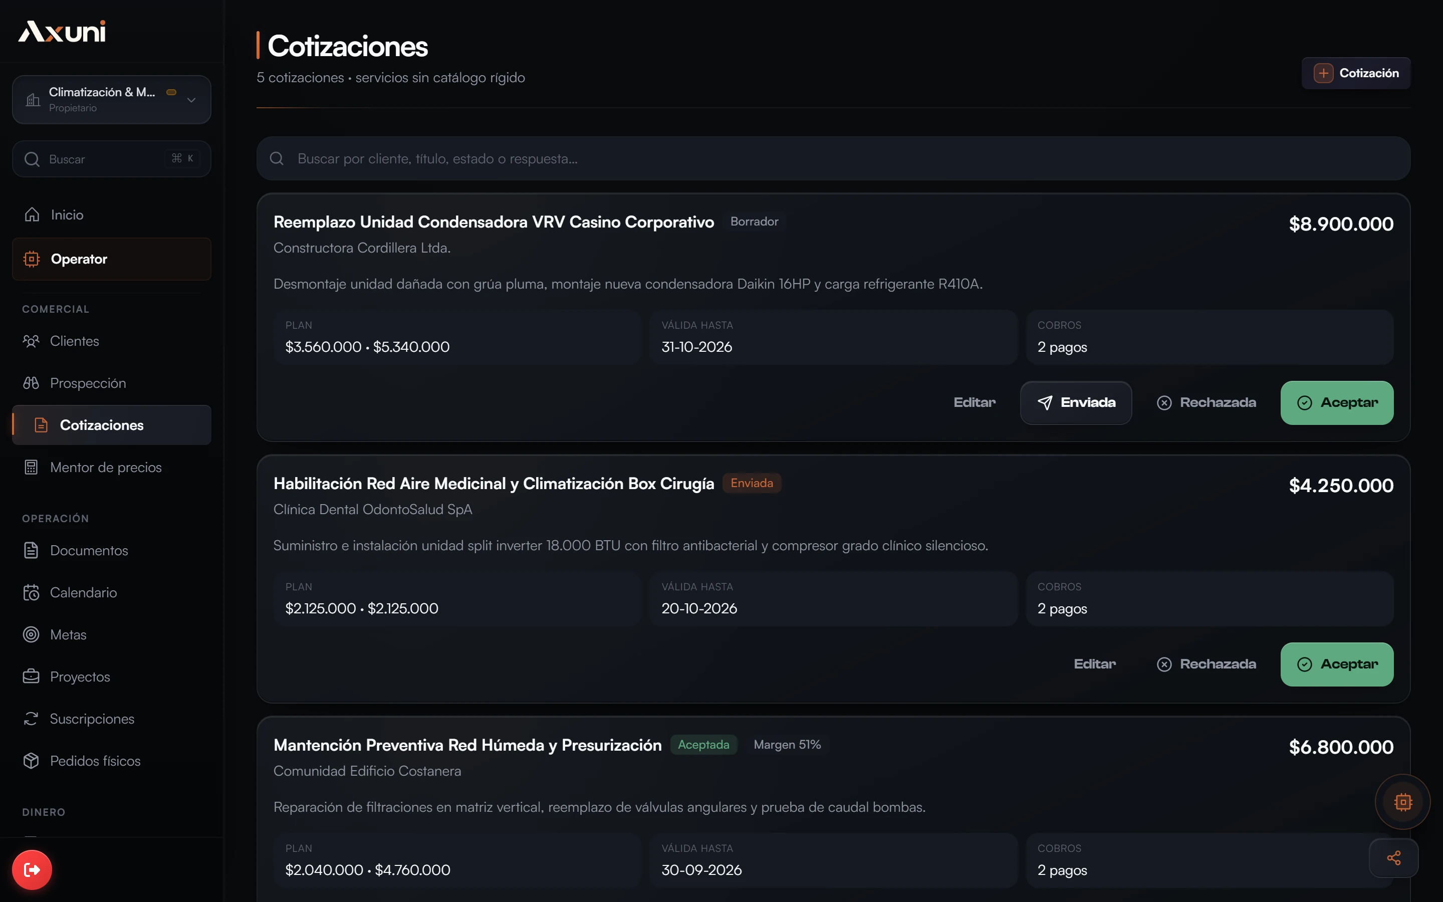The height and width of the screenshot is (902, 1443).
Task: Click the sidebar Buscar search field
Action: click(x=112, y=159)
